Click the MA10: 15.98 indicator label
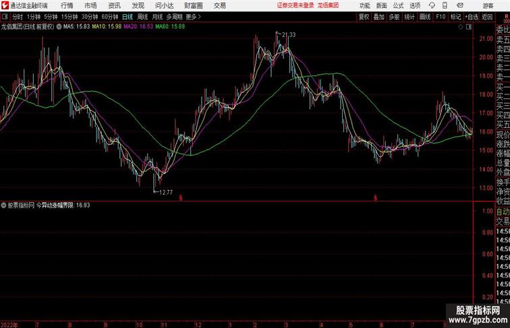The height and width of the screenshot is (328, 510). pyautogui.click(x=107, y=27)
